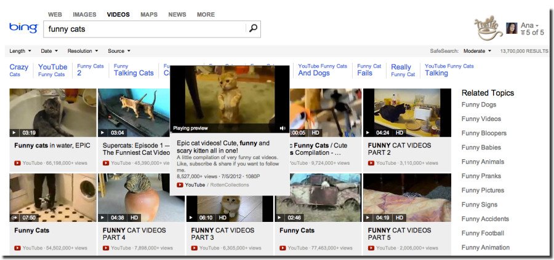
Task: Play the 04:19 HD video
Action: point(368,218)
